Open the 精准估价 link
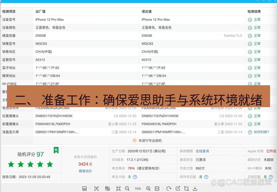 click(85, 171)
